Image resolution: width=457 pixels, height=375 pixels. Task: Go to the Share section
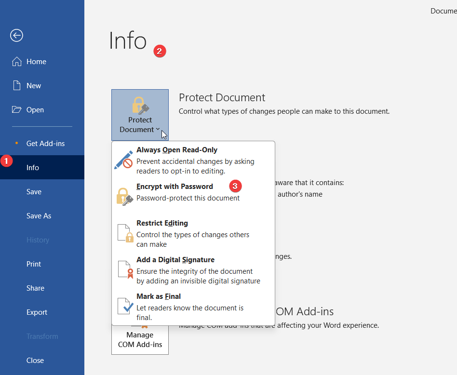(35, 288)
